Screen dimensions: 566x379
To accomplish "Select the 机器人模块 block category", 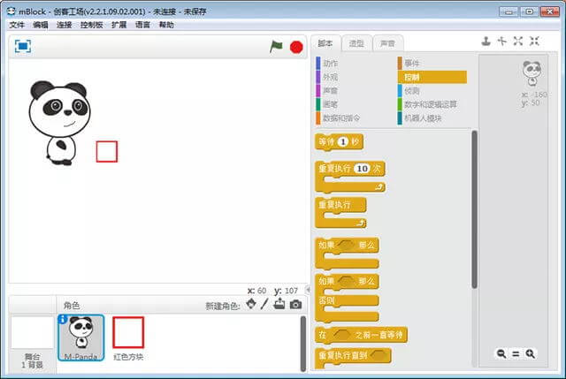I will pyautogui.click(x=420, y=118).
